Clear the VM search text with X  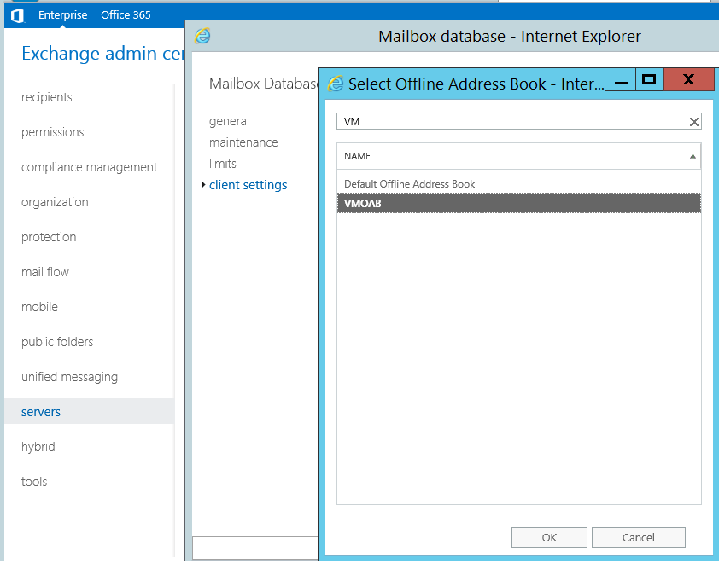point(694,122)
